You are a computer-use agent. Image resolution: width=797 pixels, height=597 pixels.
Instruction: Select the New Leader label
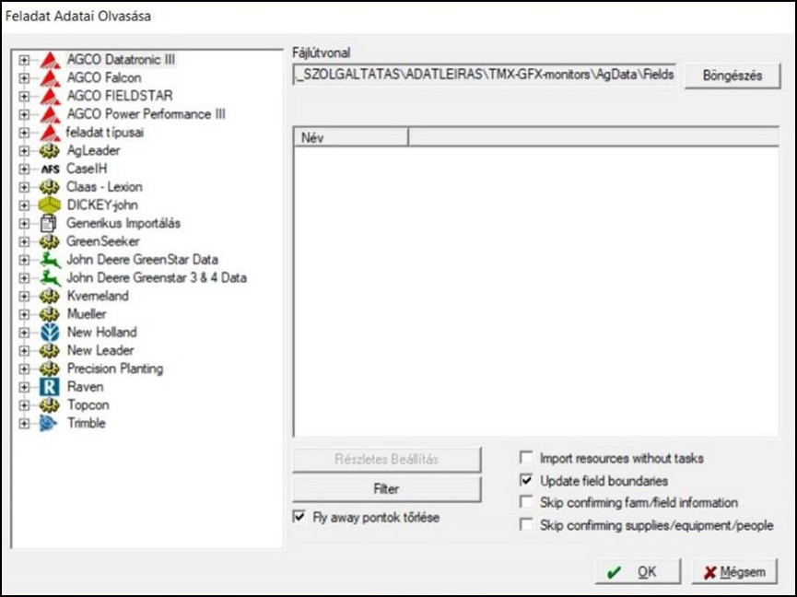pos(100,350)
